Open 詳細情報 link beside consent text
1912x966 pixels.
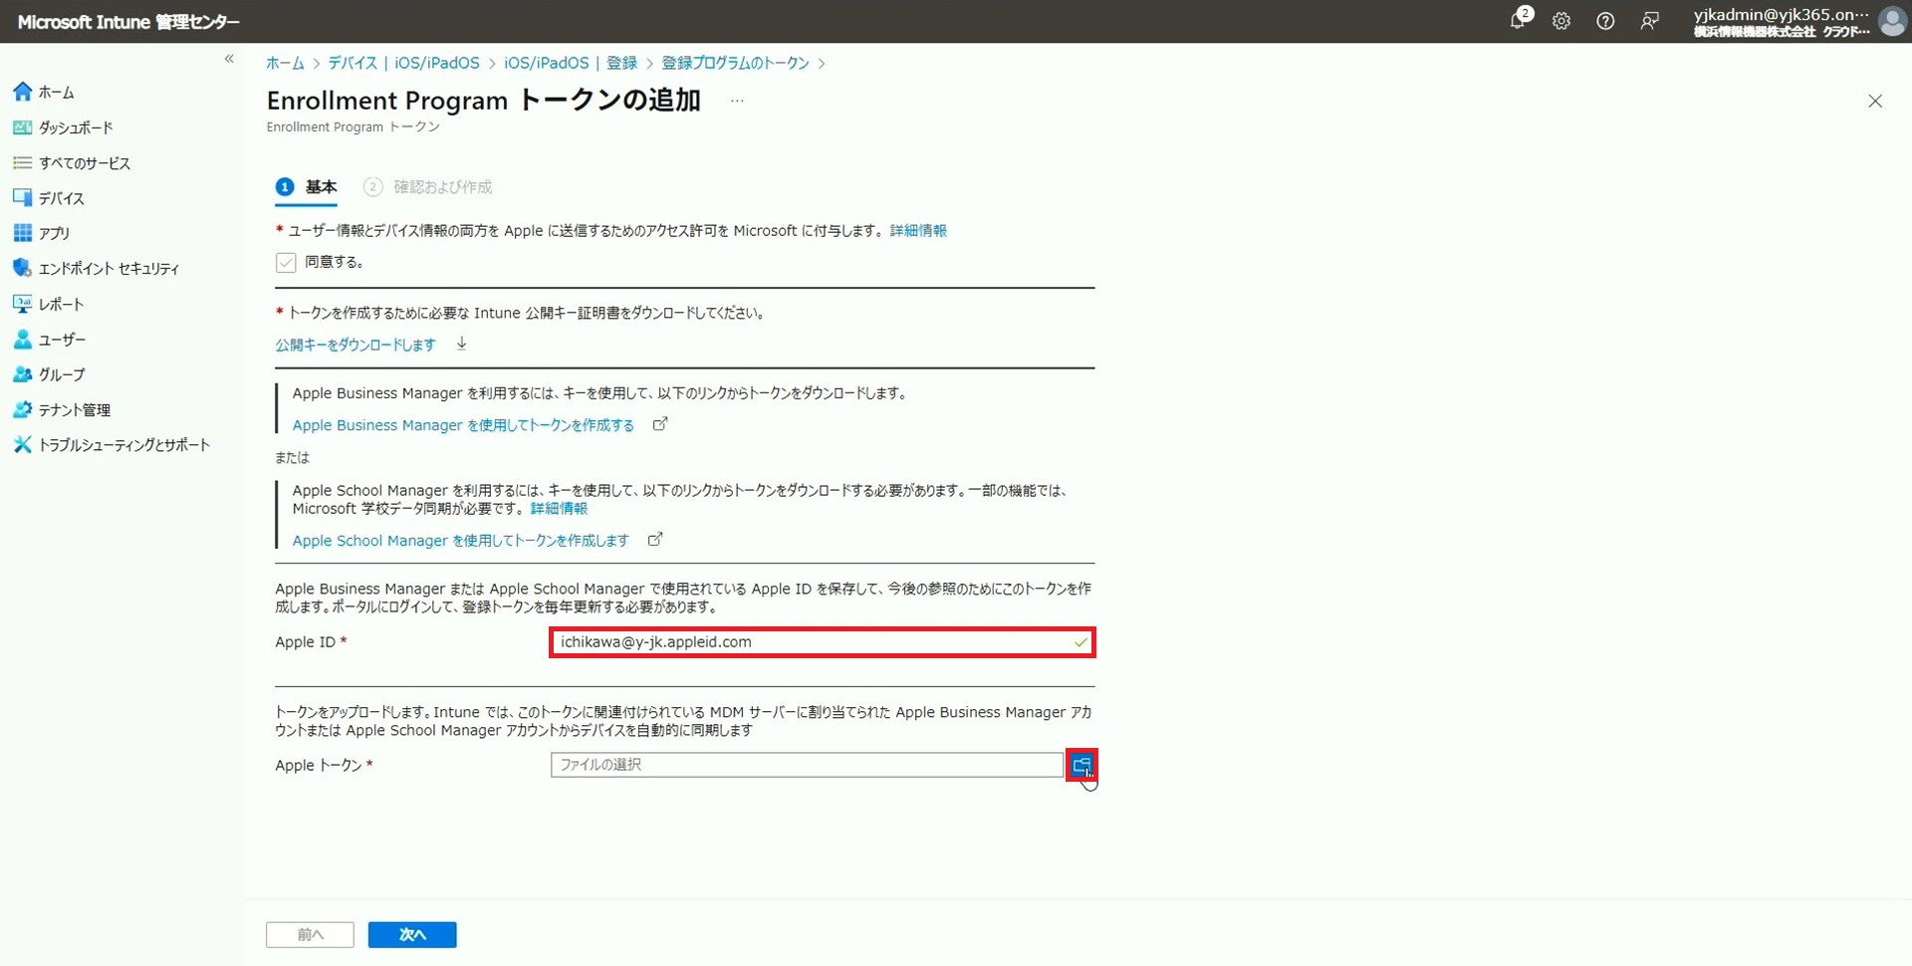click(918, 230)
